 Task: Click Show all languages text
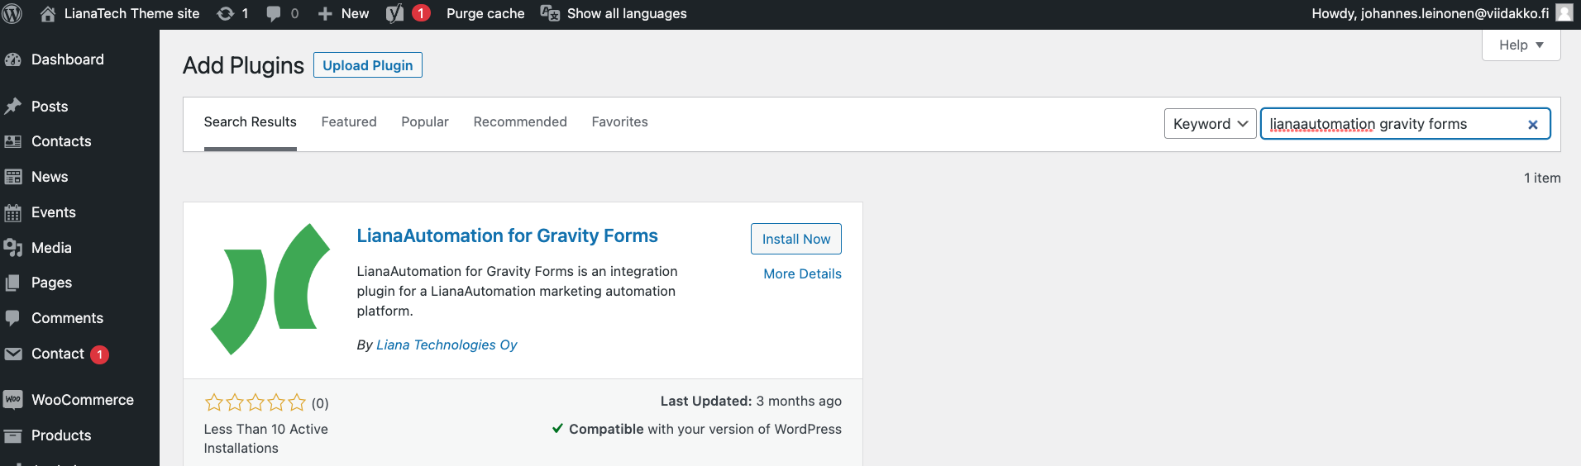point(627,13)
